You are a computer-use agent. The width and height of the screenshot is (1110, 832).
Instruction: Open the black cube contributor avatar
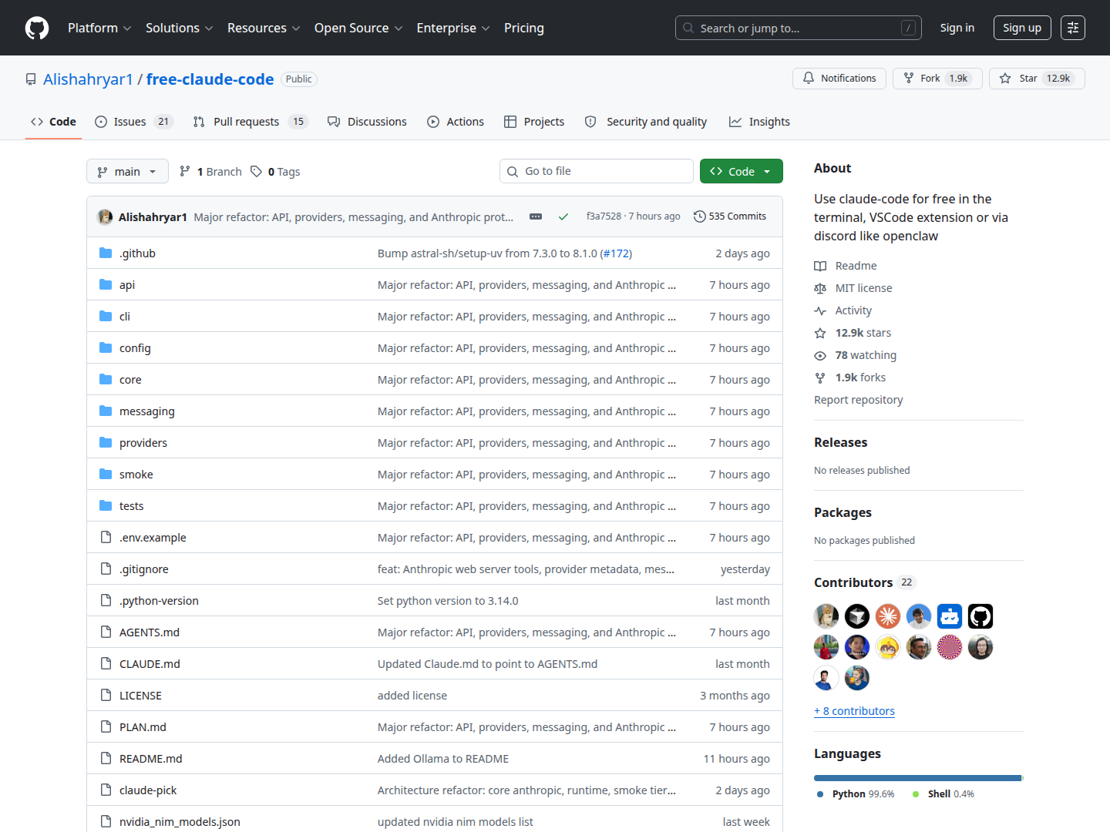pyautogui.click(x=857, y=616)
